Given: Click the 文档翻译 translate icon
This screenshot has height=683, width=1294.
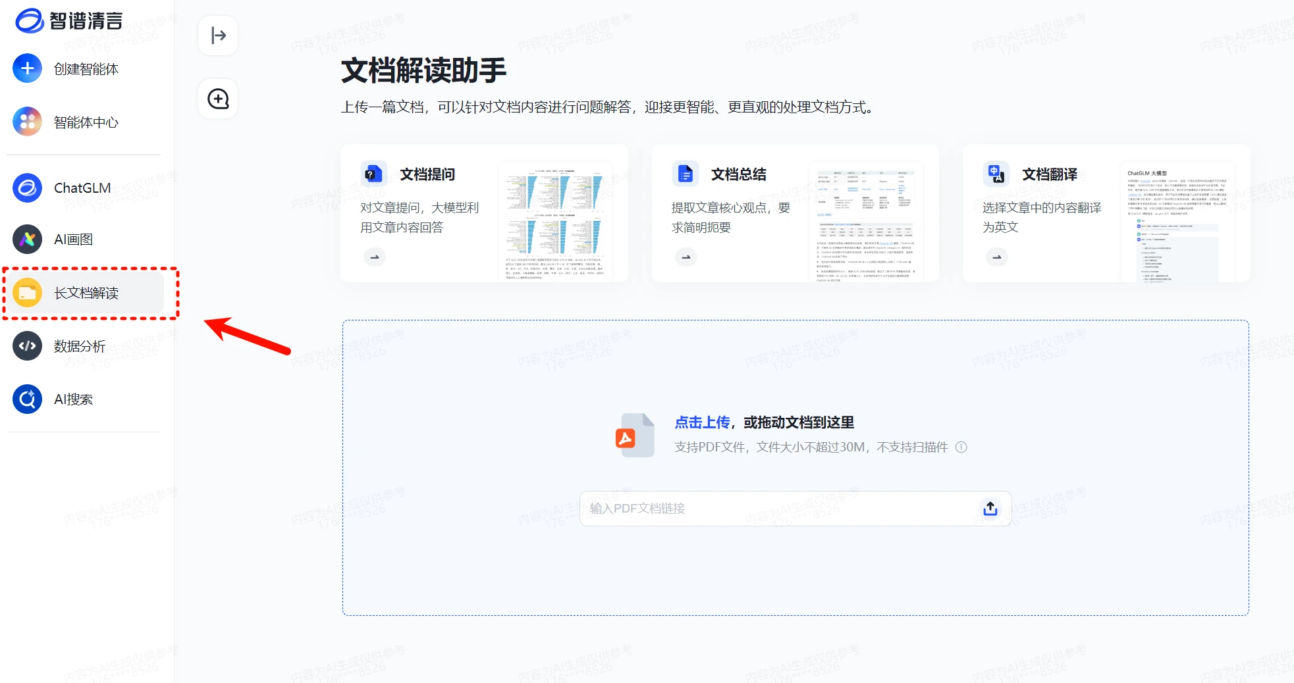Looking at the screenshot, I should [x=996, y=174].
